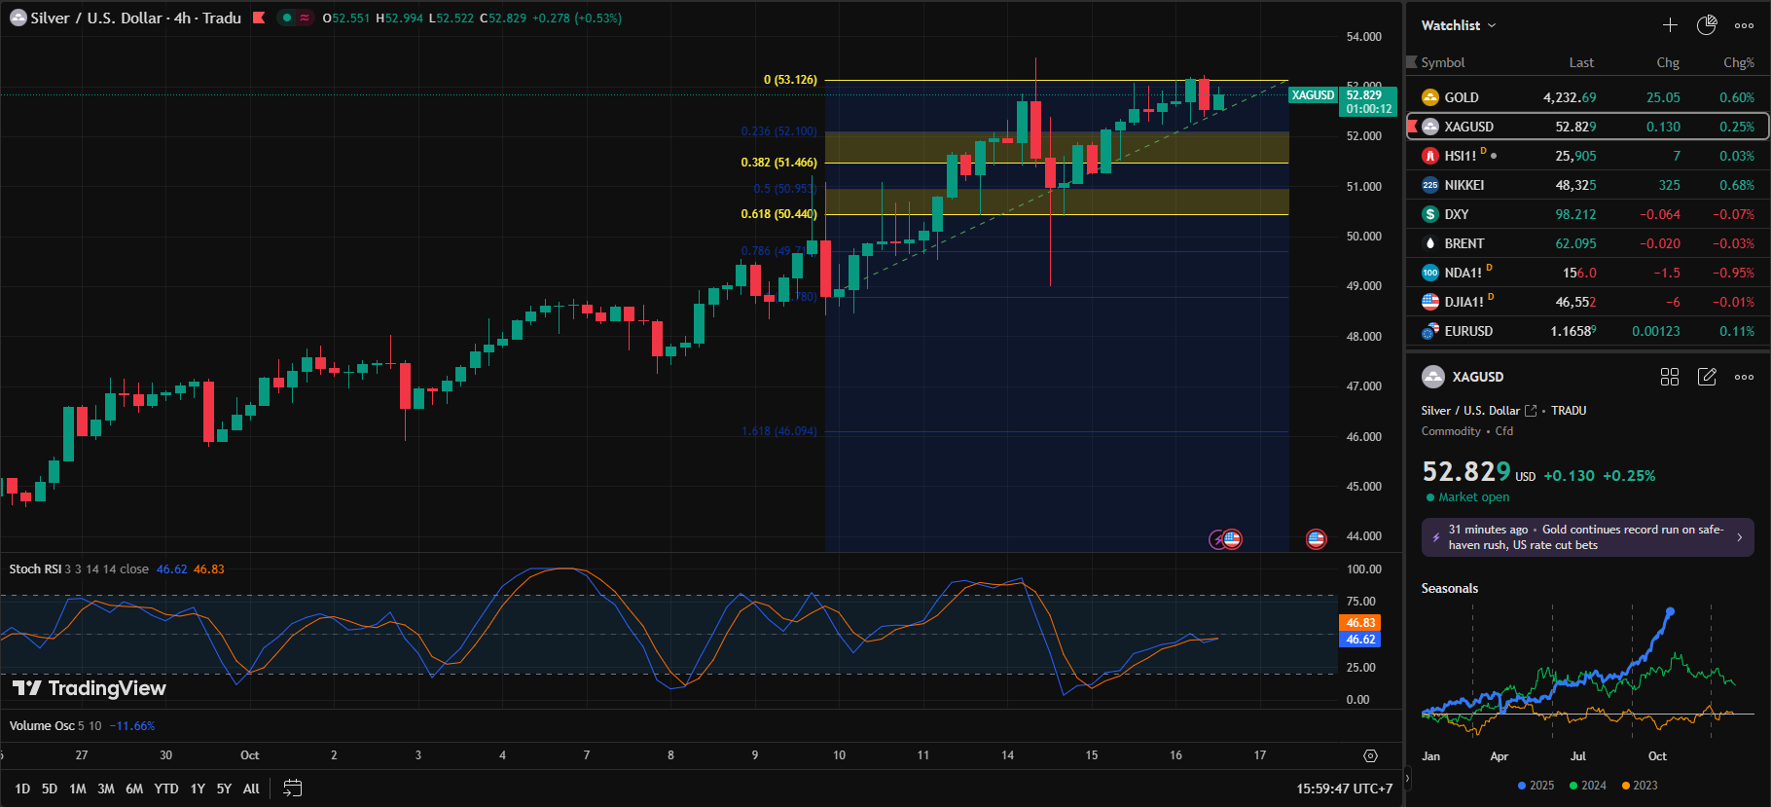Screen dimensions: 1771x807
Task: Click the note edit icon in XAGUSD details
Action: click(x=1707, y=377)
